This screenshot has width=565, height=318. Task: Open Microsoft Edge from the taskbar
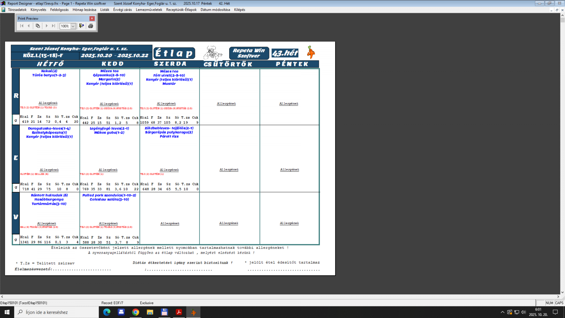point(107,312)
